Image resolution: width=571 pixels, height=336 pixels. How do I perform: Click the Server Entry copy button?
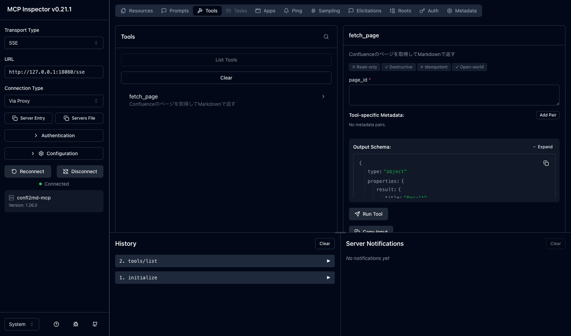(29, 118)
